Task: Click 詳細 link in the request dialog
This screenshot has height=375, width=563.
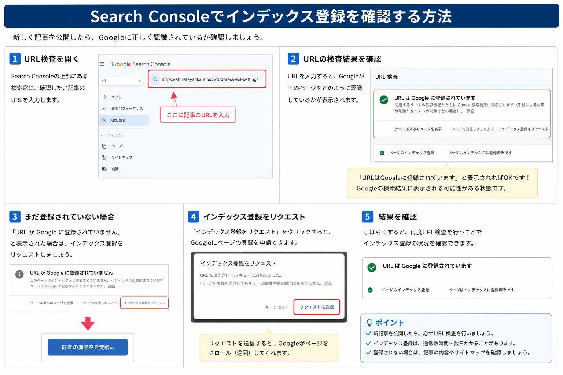Action: click(x=328, y=283)
